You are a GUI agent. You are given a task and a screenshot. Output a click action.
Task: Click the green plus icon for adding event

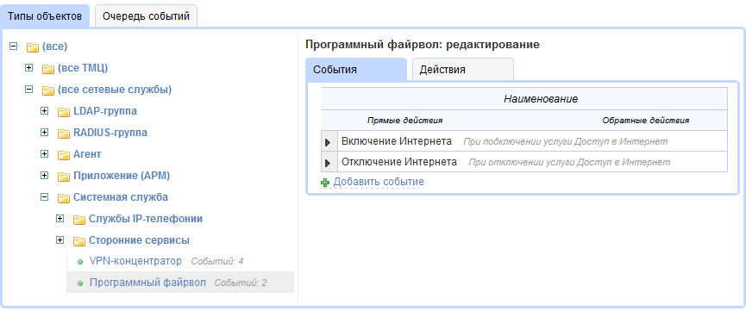[325, 182]
